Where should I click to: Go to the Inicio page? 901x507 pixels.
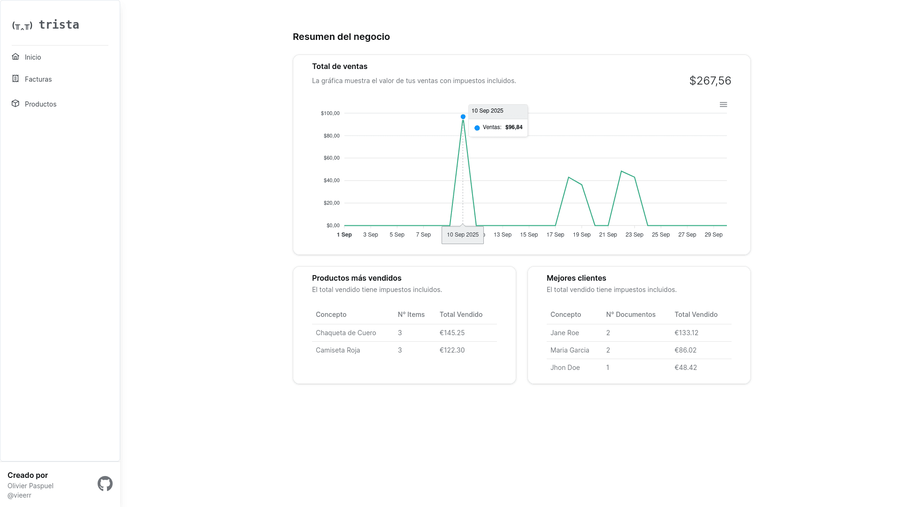coord(33,57)
